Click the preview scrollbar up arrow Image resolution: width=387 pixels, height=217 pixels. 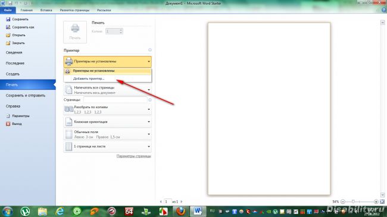point(383,23)
